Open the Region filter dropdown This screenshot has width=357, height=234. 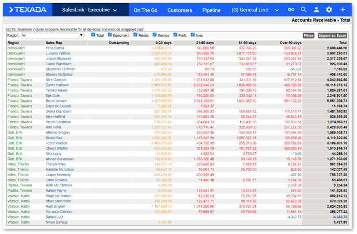52,36
